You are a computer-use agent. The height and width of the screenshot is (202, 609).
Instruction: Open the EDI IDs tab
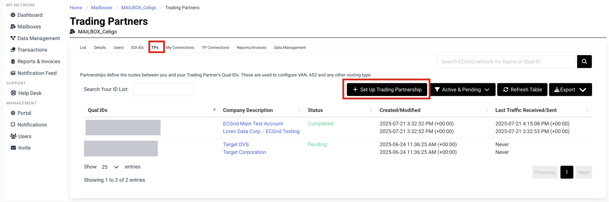point(137,47)
